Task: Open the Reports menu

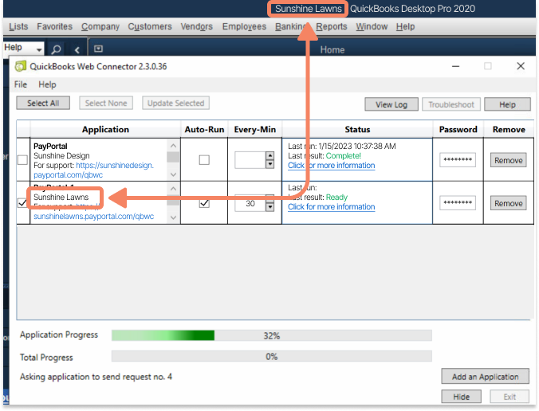Action: pyautogui.click(x=332, y=26)
